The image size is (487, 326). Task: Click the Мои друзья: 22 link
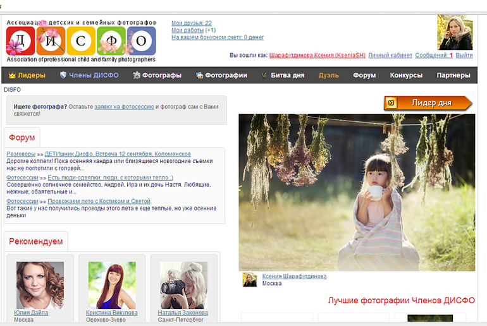click(192, 23)
